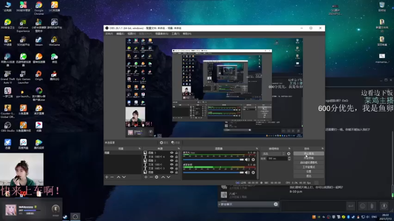The image size is (394, 221).
Task: Remove the selected scene with minus icon
Action: (112, 177)
